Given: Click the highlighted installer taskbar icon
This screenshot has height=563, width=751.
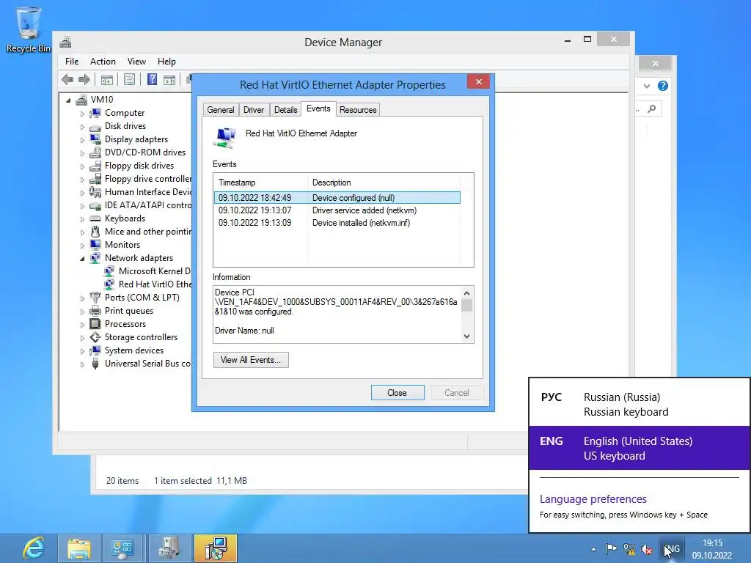Looking at the screenshot, I should [x=216, y=548].
